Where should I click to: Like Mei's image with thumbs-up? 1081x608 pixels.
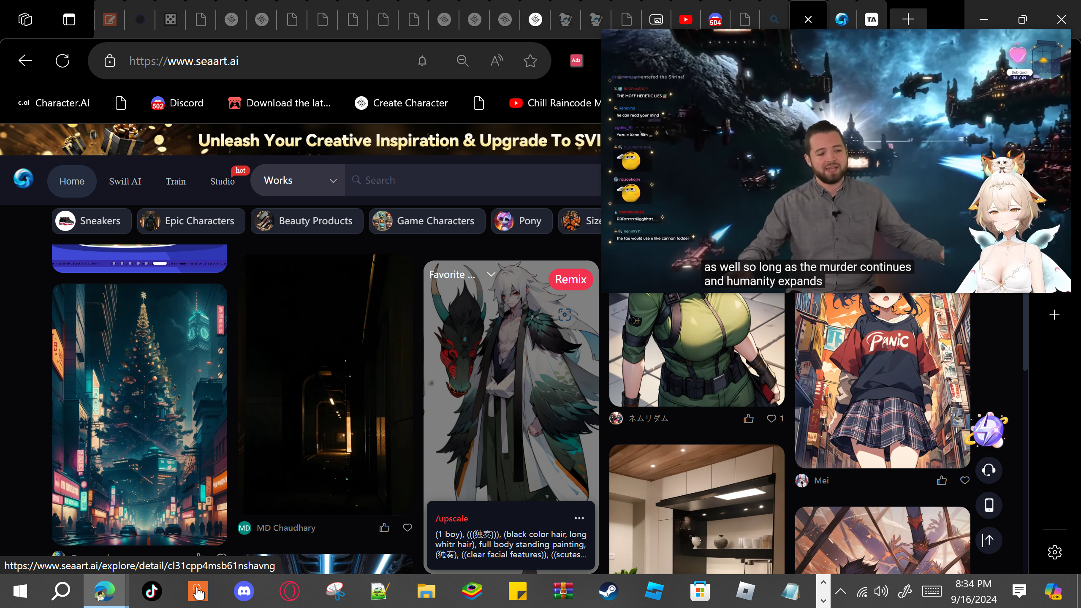coord(942,480)
